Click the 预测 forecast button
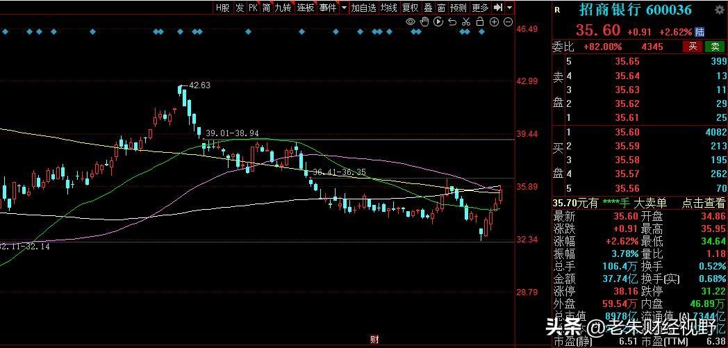728x348 pixels. click(x=458, y=8)
